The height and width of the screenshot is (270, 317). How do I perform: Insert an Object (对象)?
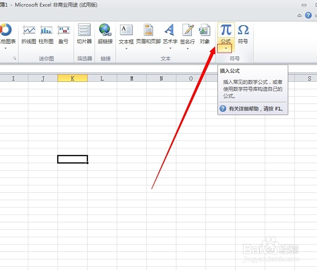click(205, 34)
